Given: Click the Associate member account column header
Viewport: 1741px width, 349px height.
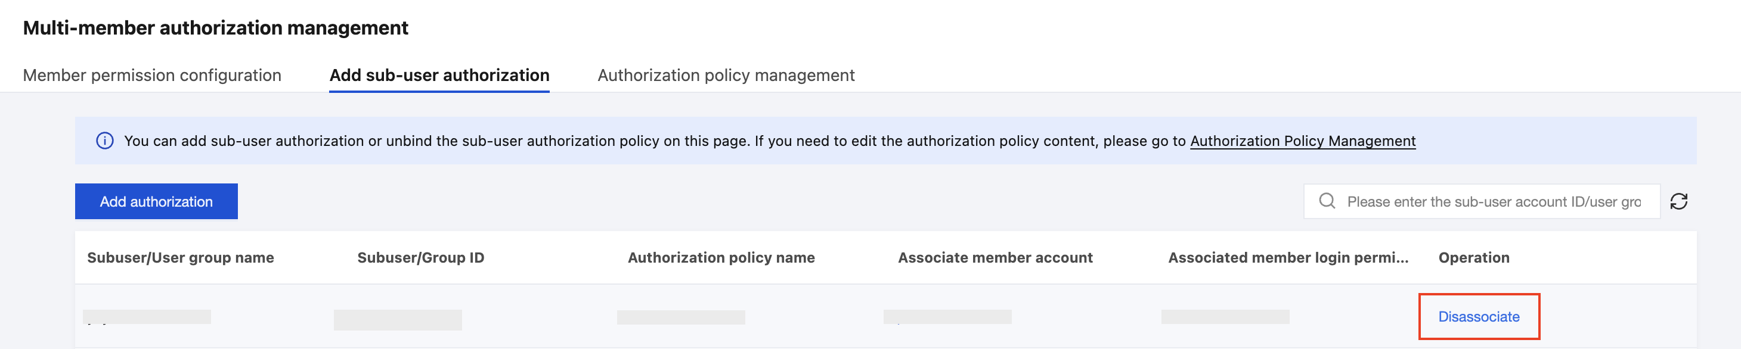Looking at the screenshot, I should [x=995, y=257].
